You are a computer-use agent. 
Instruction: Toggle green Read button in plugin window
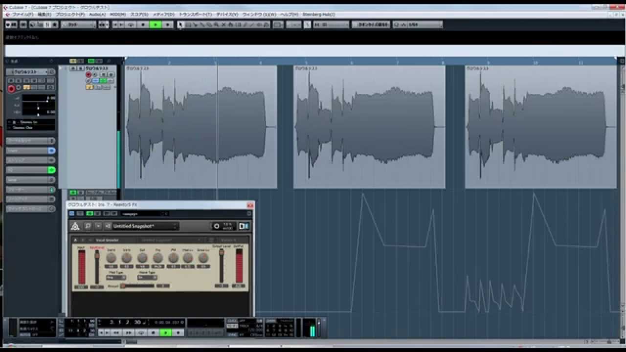tap(89, 214)
